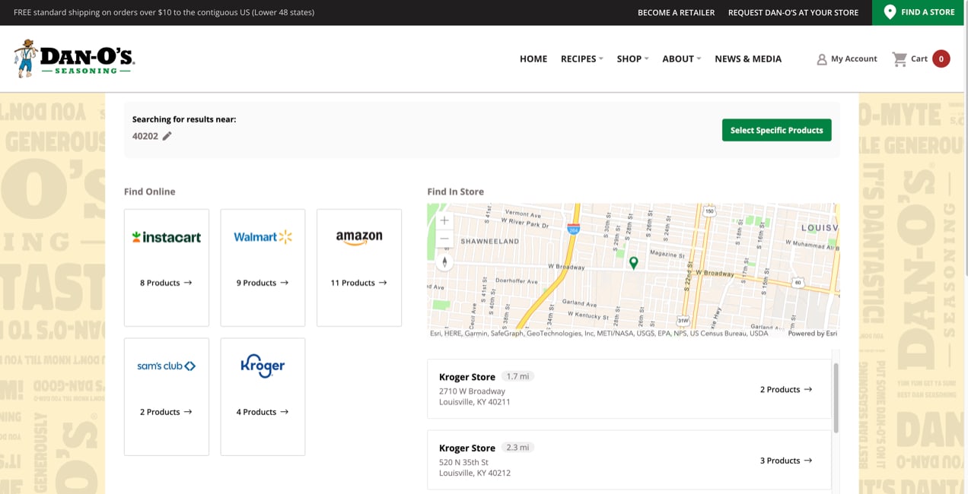Open BECOME A RETAILER link

point(676,12)
